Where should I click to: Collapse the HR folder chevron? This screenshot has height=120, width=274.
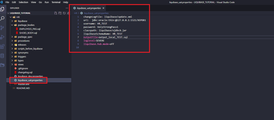coord(10,17)
